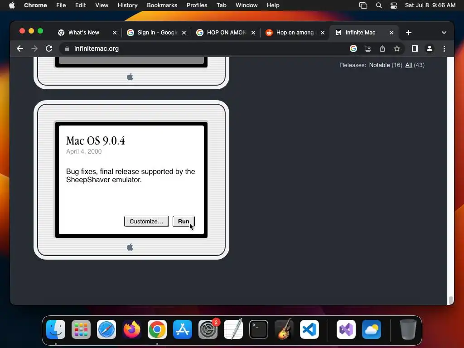Click the Mac OS 9.0.4 title
The width and height of the screenshot is (464, 348).
pos(95,141)
